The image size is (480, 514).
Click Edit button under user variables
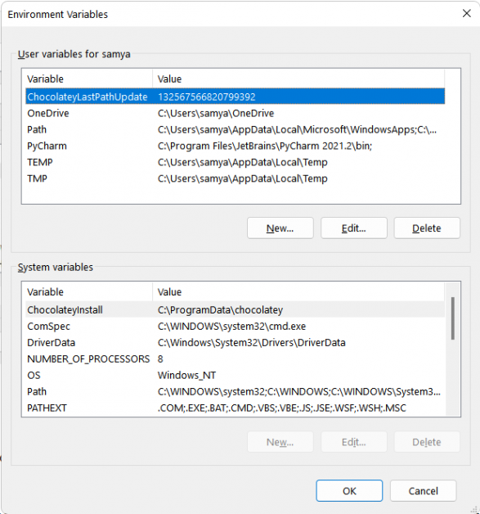click(354, 228)
